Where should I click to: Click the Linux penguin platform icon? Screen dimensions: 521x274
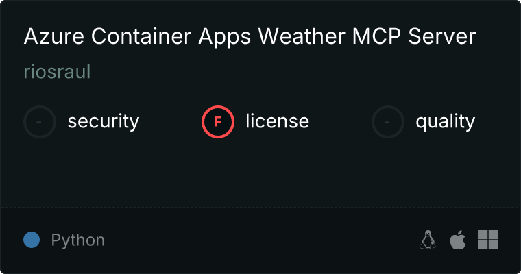click(428, 240)
